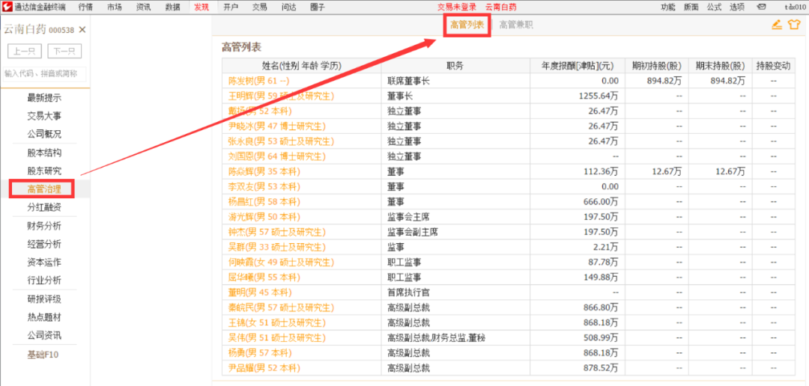This screenshot has height=386, width=809.
Task: Select 高级副总裁,财务总监,董秘 position cell
Action: pos(455,338)
